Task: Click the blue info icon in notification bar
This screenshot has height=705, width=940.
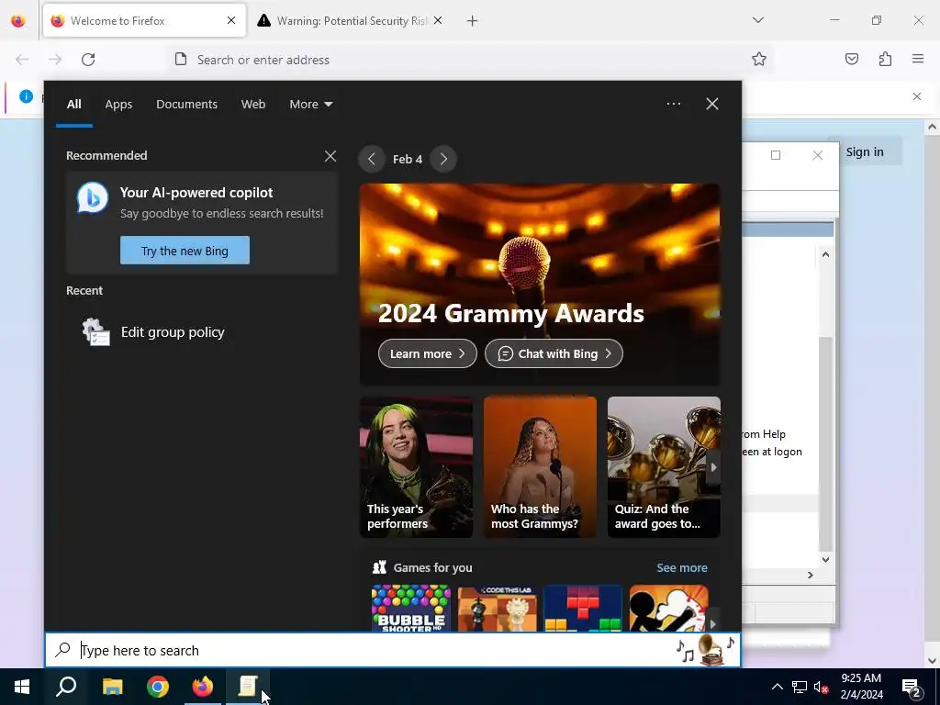Action: 26,95
